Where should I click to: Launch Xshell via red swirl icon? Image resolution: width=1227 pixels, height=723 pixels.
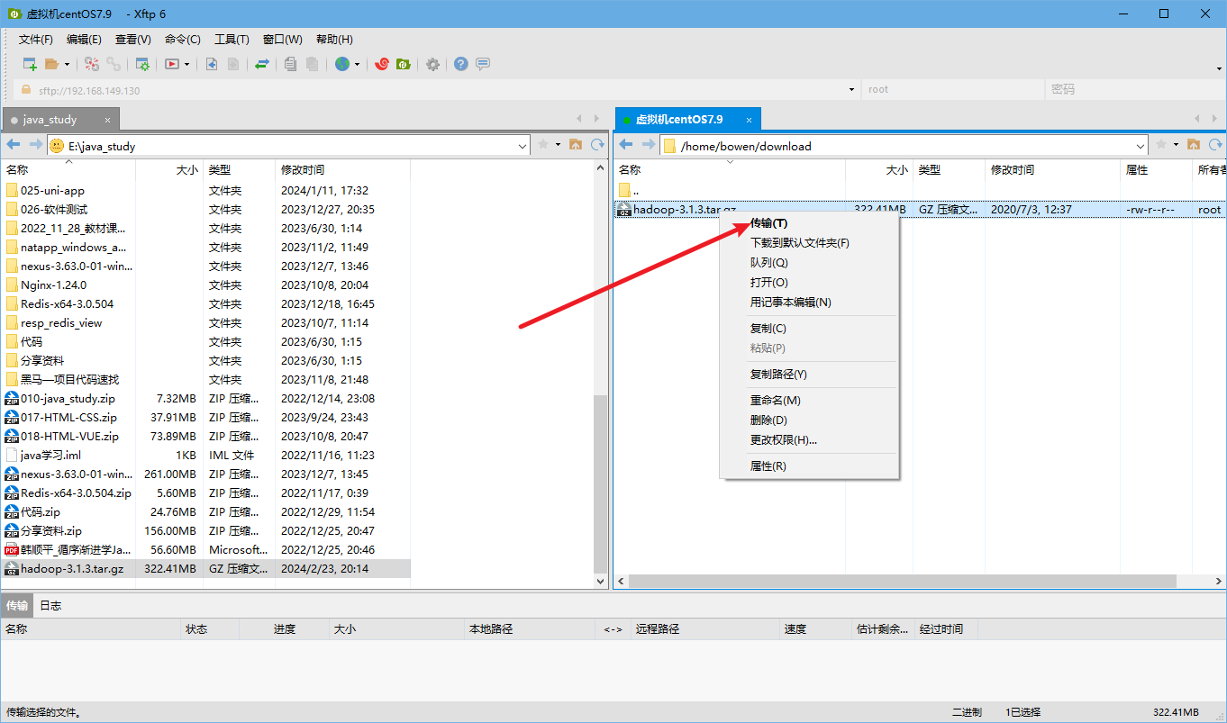point(382,64)
